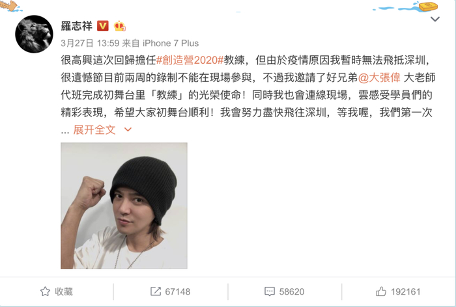The height and width of the screenshot is (307, 456).
Task: Click the chevron beside 展开全文
Action: pyautogui.click(x=128, y=129)
